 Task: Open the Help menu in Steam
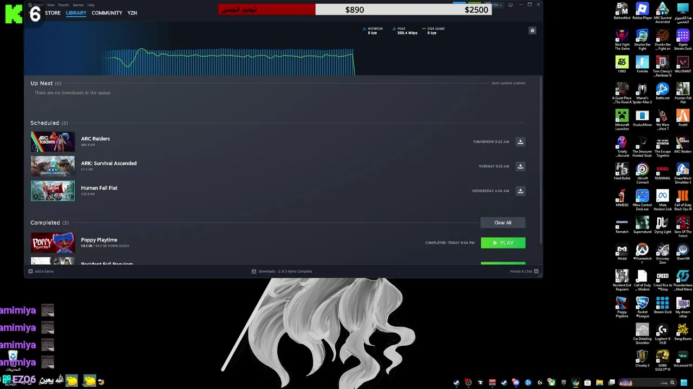point(91,5)
